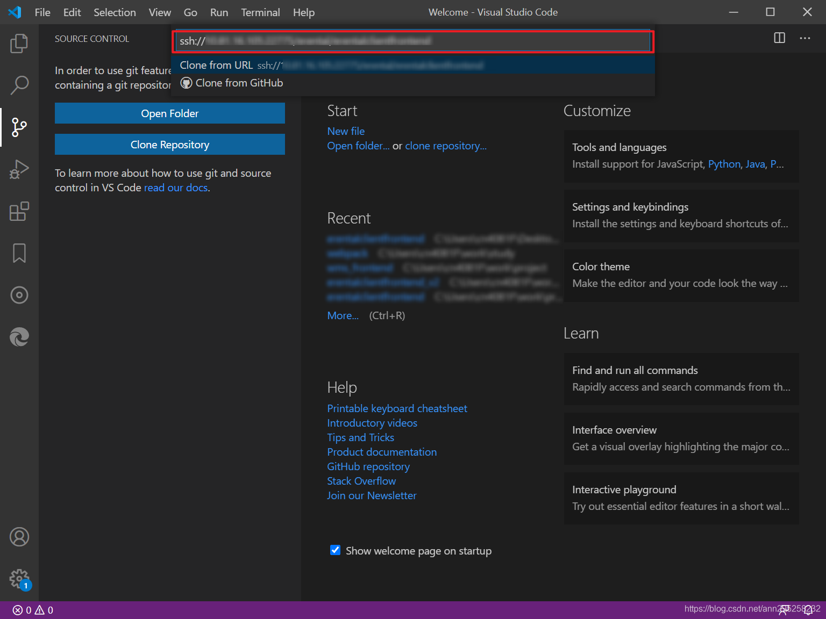Select the Source Control icon

pyautogui.click(x=19, y=127)
